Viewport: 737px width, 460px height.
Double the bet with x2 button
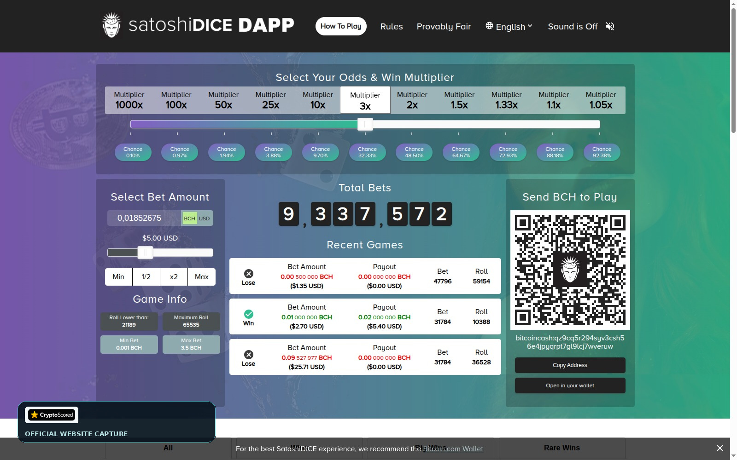174,277
